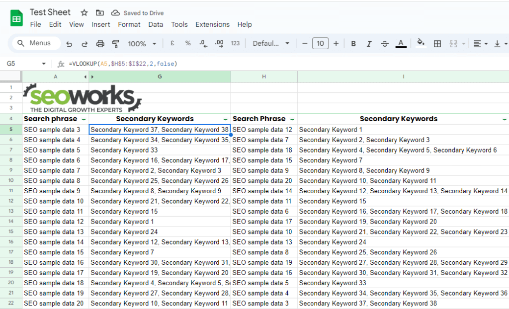Open the Edit menu

click(x=55, y=24)
